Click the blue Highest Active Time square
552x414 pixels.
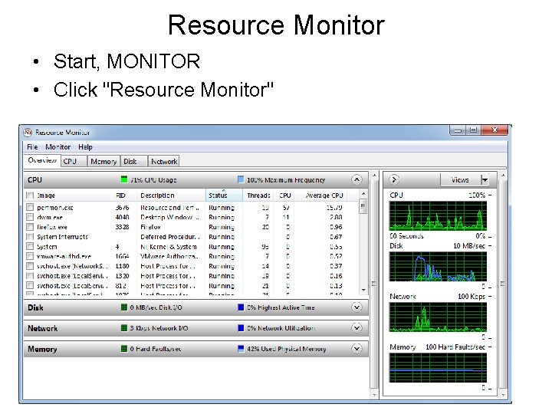241,307
